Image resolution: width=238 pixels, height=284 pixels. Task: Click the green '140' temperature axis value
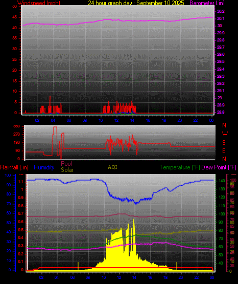pyautogui.click(x=222, y=181)
